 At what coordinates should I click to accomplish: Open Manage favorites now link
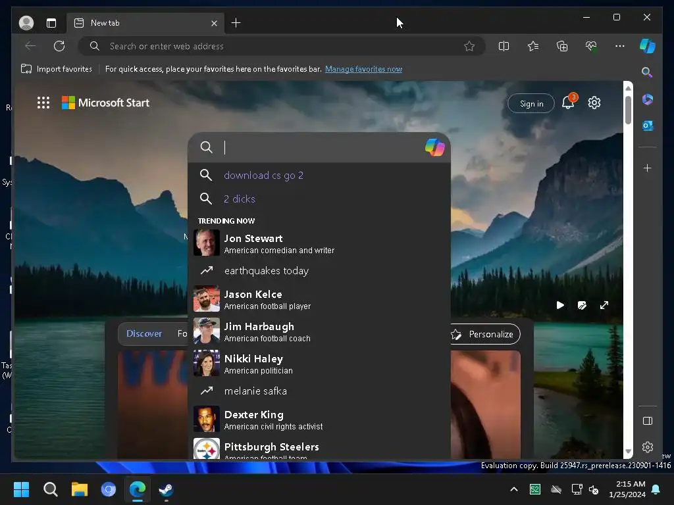pos(363,68)
